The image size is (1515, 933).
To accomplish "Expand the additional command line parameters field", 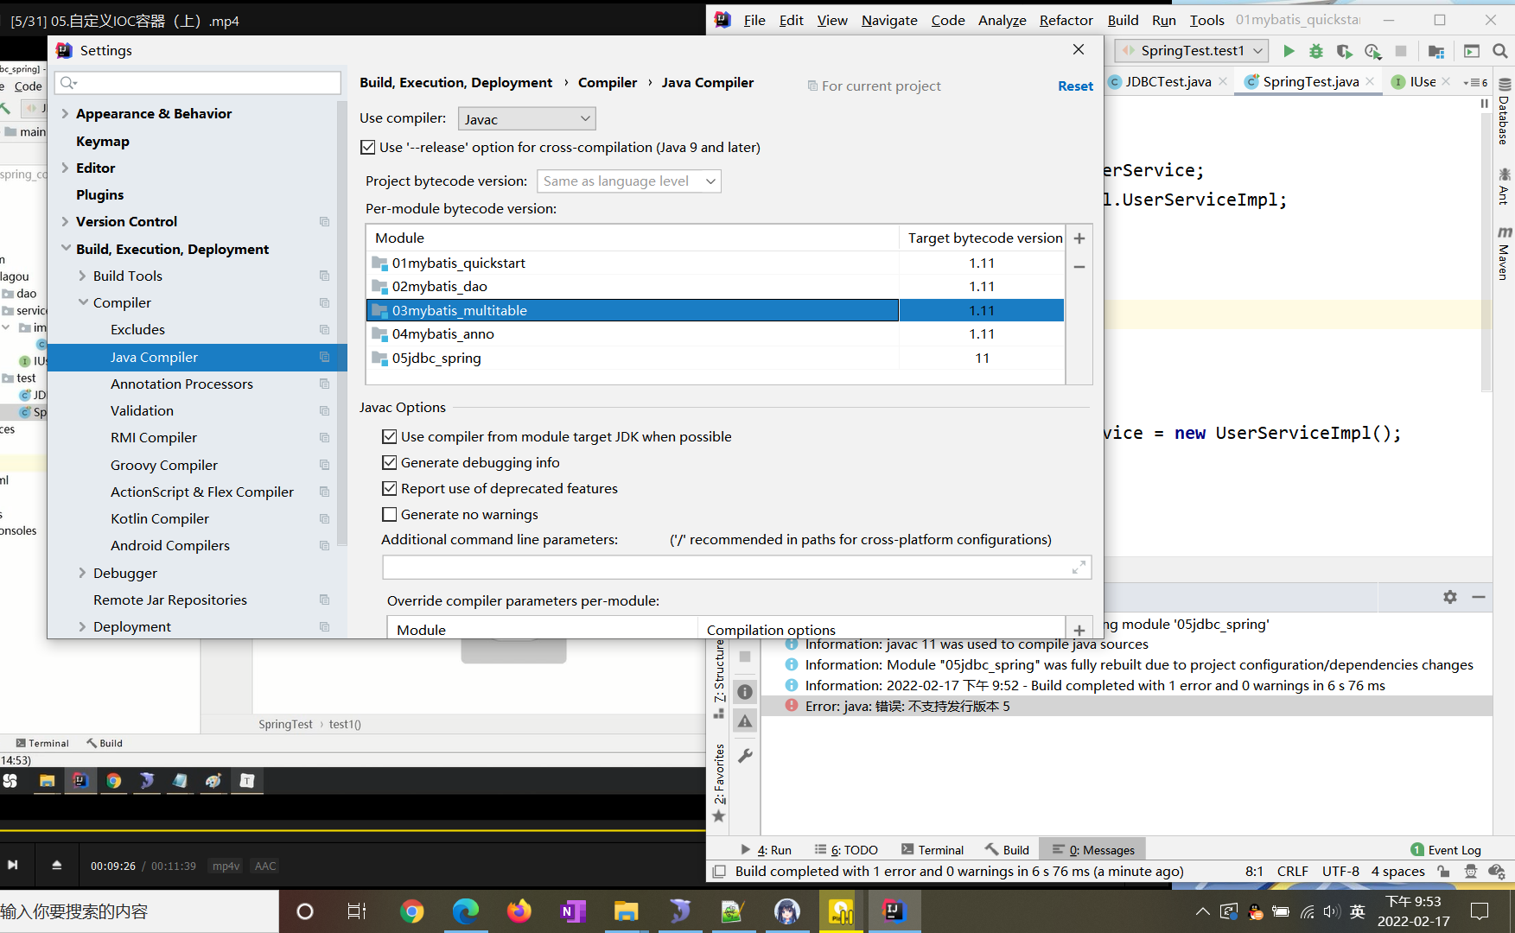I will coord(1079,567).
